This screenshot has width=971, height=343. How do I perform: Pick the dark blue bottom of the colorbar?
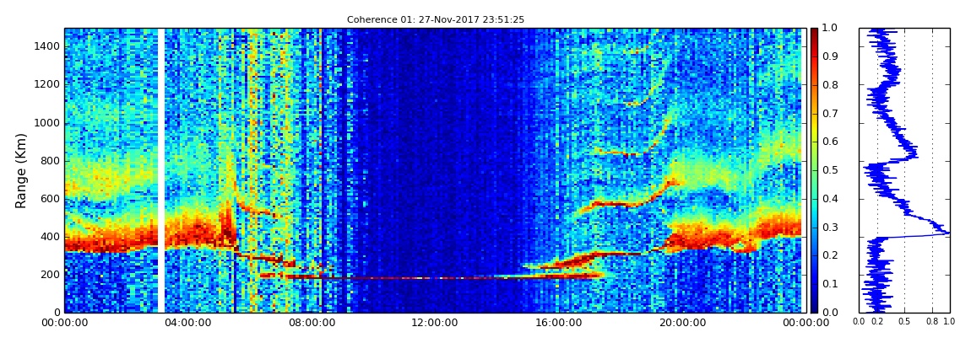(x=814, y=308)
